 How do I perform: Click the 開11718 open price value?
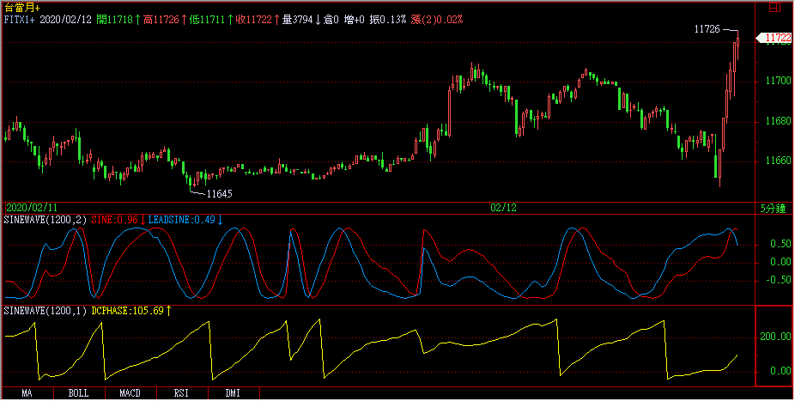(118, 20)
